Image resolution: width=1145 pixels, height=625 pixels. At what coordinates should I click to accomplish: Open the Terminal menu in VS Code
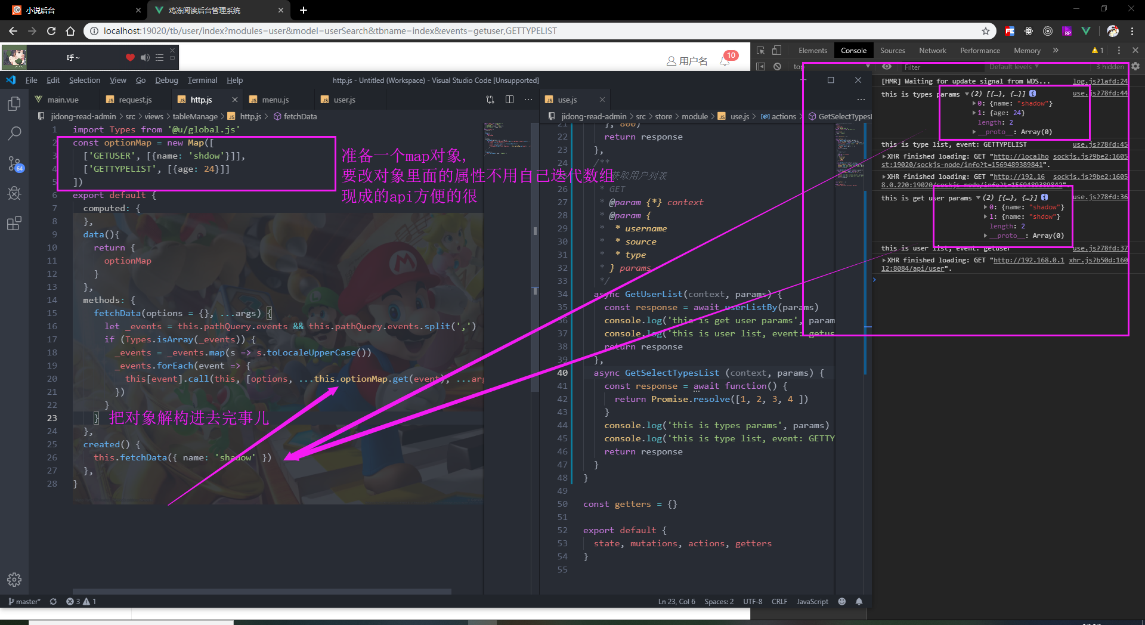pos(202,80)
